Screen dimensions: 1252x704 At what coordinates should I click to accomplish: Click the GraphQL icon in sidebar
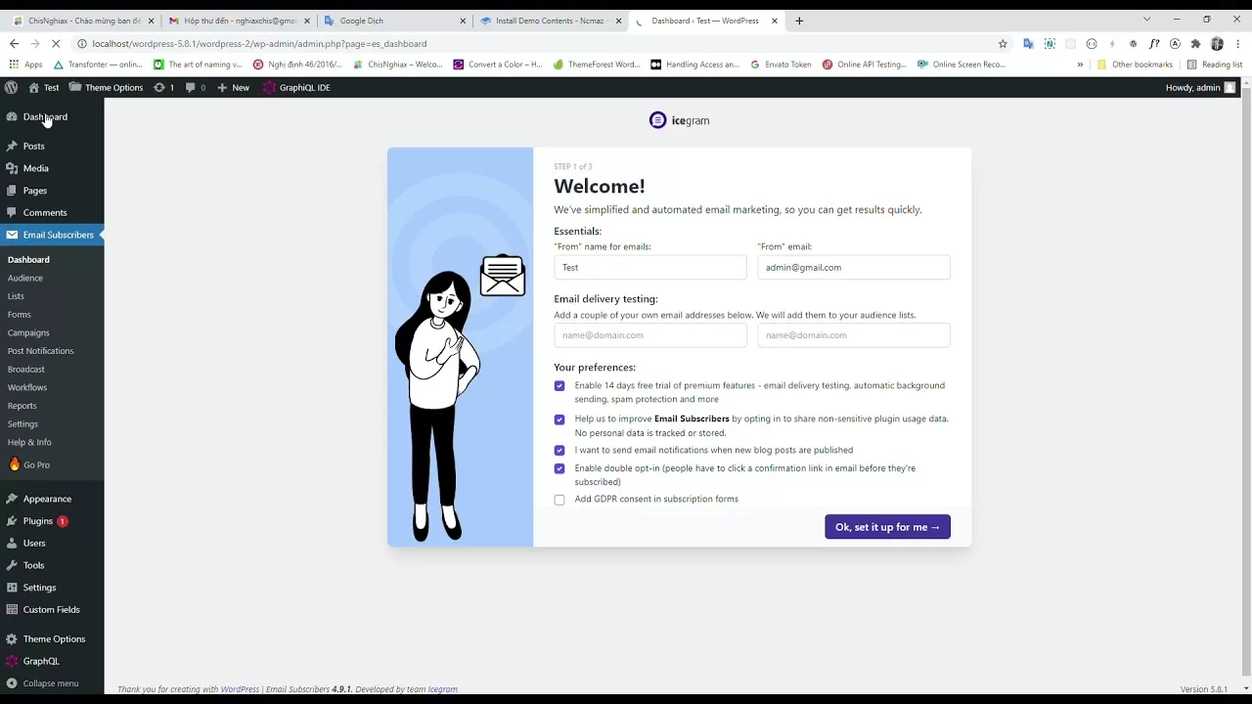pos(12,661)
